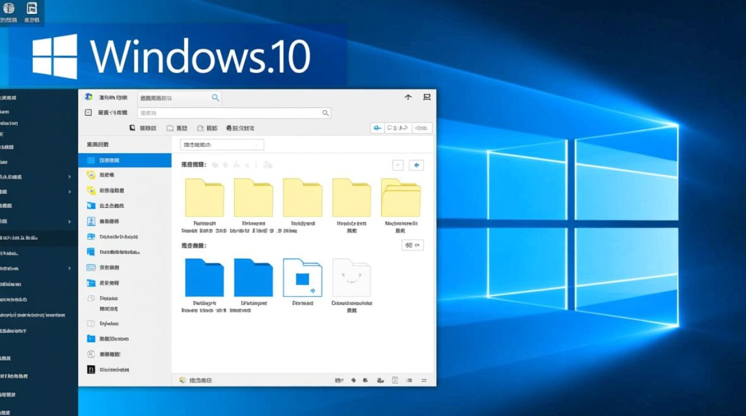The image size is (746, 416).
Task: Toggle the details view button in the view switcher
Action: point(397,128)
